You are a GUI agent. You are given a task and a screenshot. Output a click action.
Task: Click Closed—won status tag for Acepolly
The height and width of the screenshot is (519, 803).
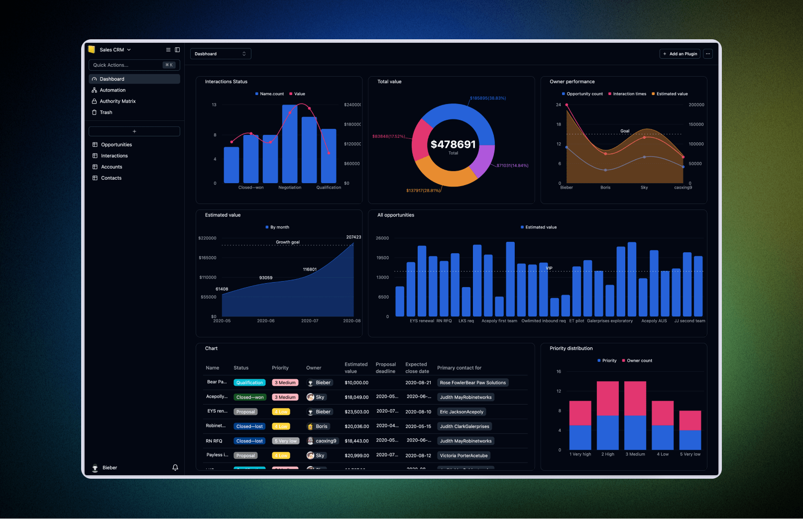(250, 397)
